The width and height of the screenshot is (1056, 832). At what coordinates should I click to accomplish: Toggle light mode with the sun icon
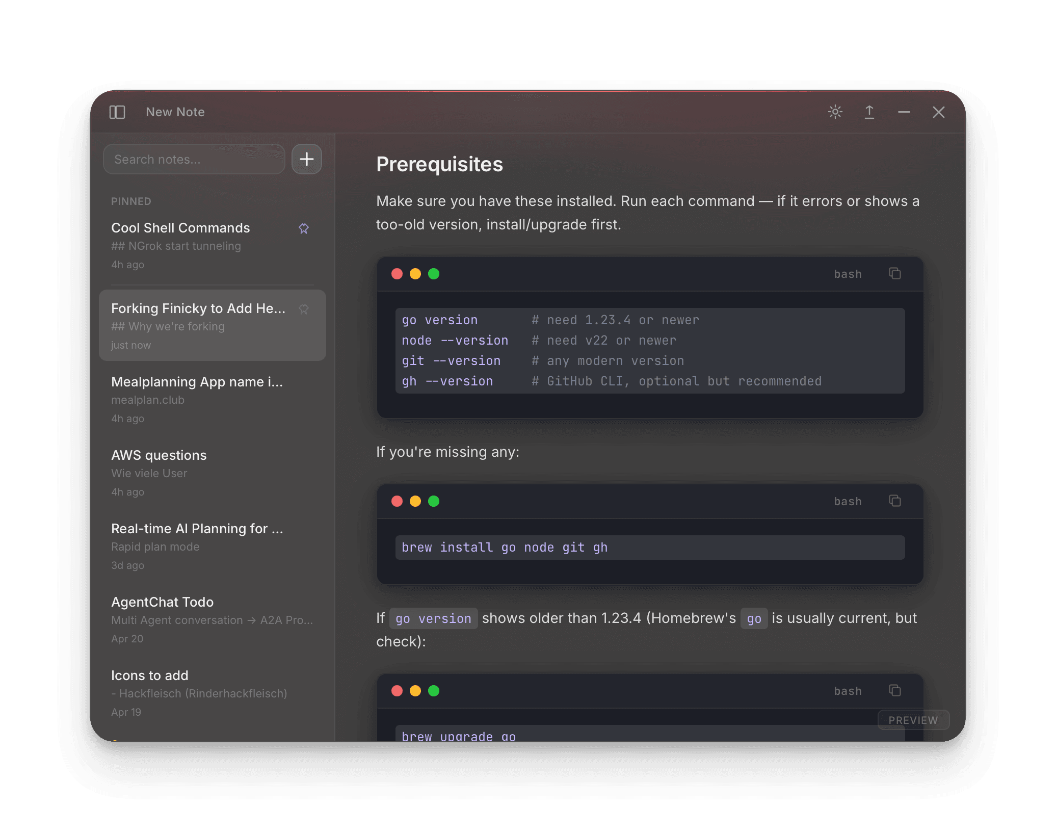tap(835, 112)
